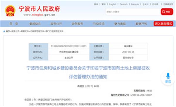Click the magnifier icon in the search button
Screen dimensions: 176x107
point(164,12)
